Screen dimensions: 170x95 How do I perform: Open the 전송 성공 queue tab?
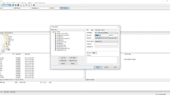point(13,92)
